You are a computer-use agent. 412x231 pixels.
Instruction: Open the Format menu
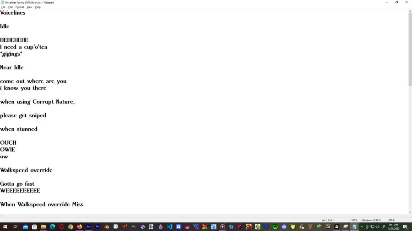[x=20, y=7]
